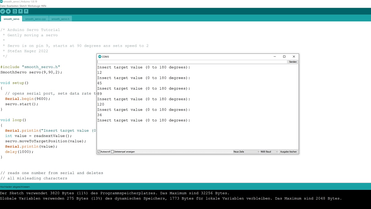Click the Ausgabe löschen button
Image resolution: width=371 pixels, height=209 pixels.
[288, 152]
